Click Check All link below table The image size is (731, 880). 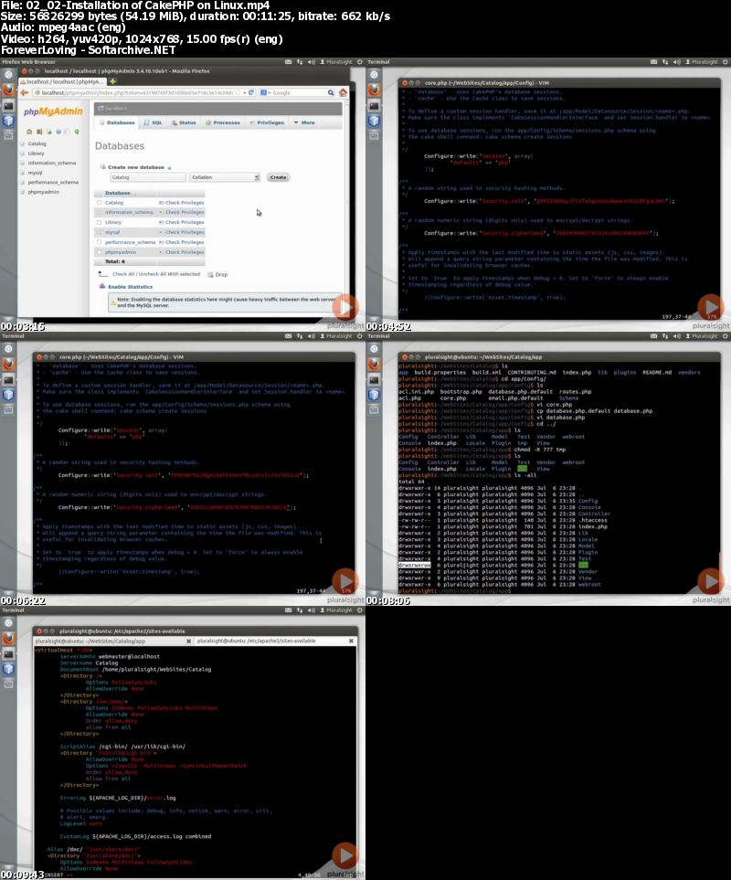[x=125, y=274]
